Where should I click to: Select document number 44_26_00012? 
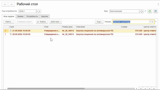pyautogui.click(x=68, y=31)
